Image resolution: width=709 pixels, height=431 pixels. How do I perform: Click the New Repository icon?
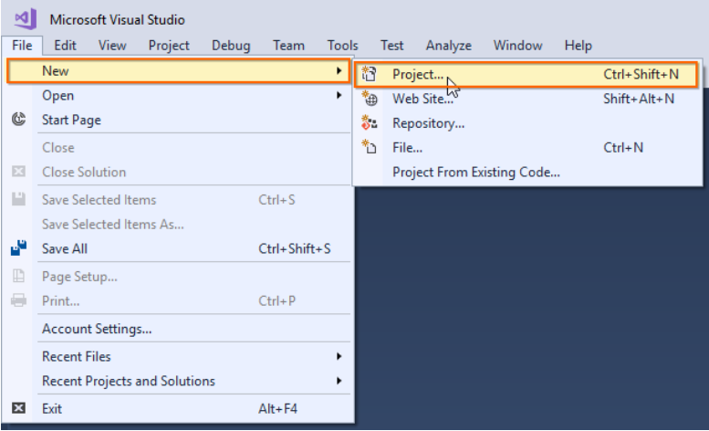(370, 123)
